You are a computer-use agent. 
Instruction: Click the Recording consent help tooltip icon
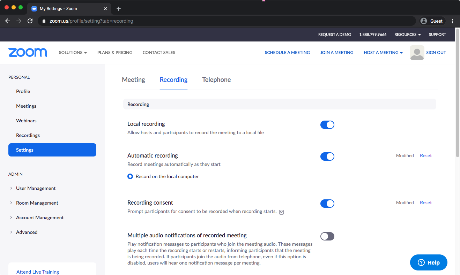(281, 212)
